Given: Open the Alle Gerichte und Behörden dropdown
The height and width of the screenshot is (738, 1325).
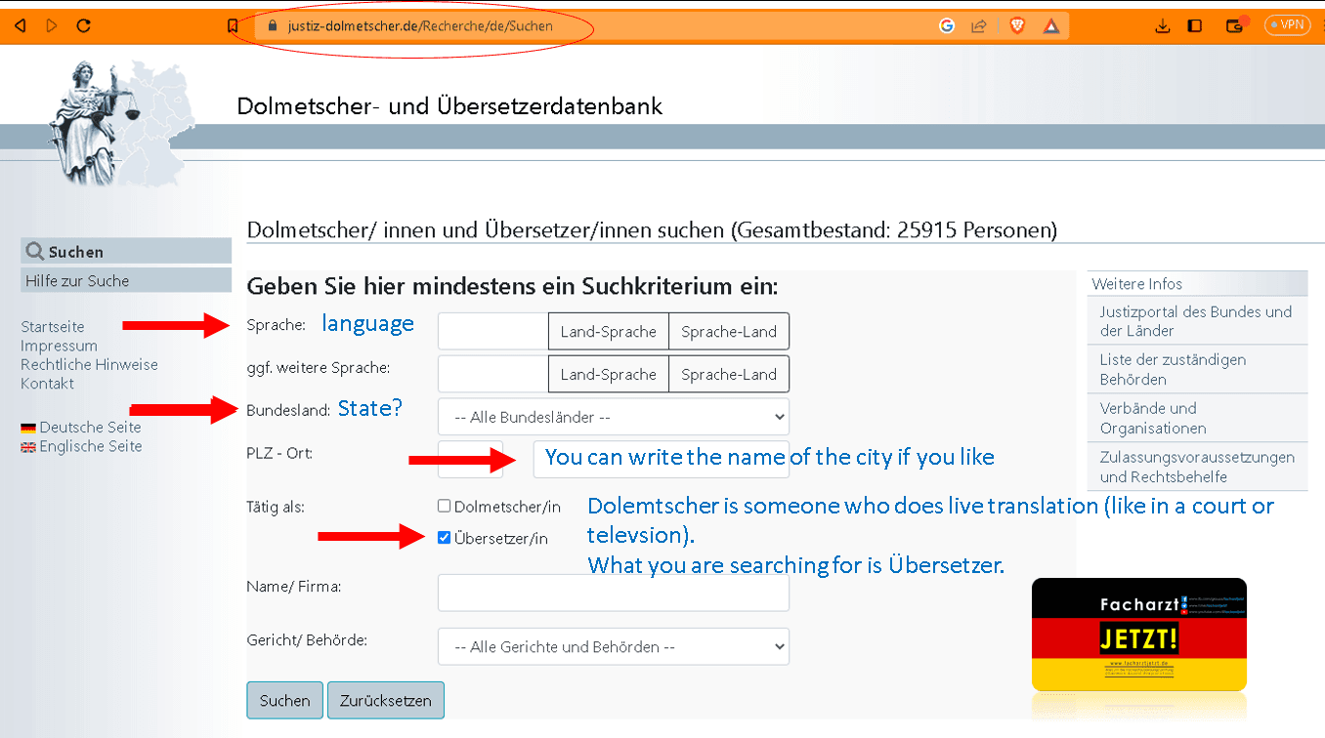Looking at the screenshot, I should (x=613, y=646).
